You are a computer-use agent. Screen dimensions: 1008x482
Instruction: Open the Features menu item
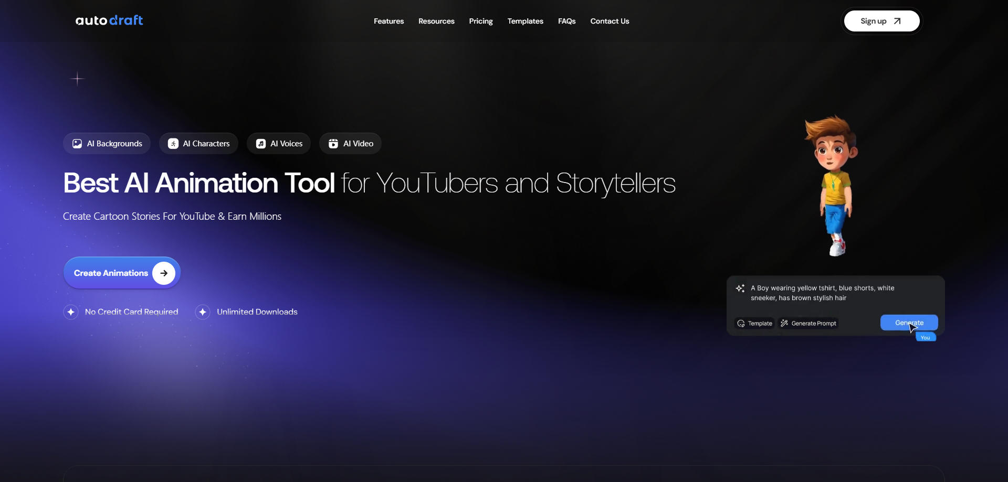(x=388, y=22)
